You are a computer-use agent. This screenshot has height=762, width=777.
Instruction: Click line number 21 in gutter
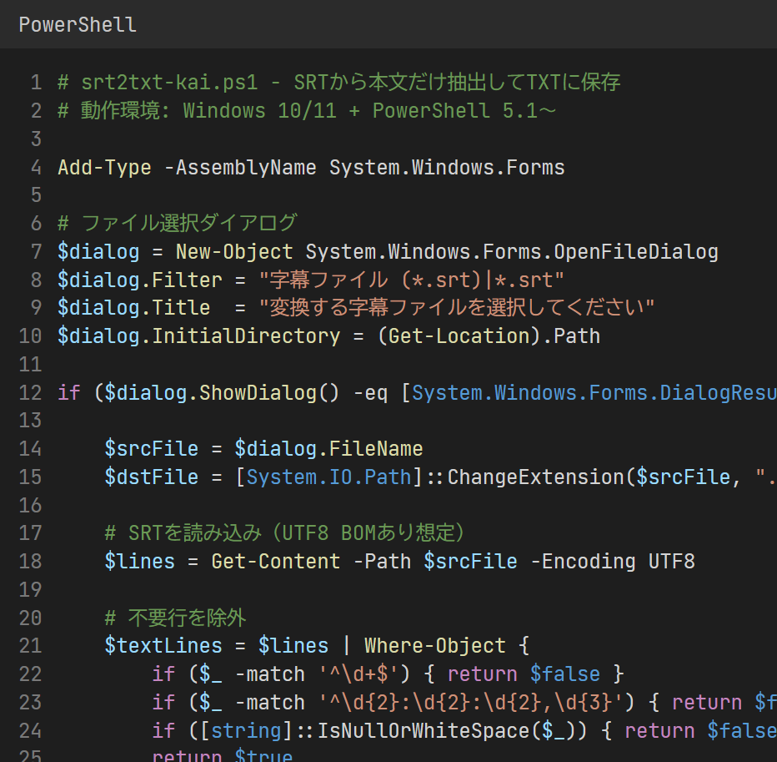(30, 646)
